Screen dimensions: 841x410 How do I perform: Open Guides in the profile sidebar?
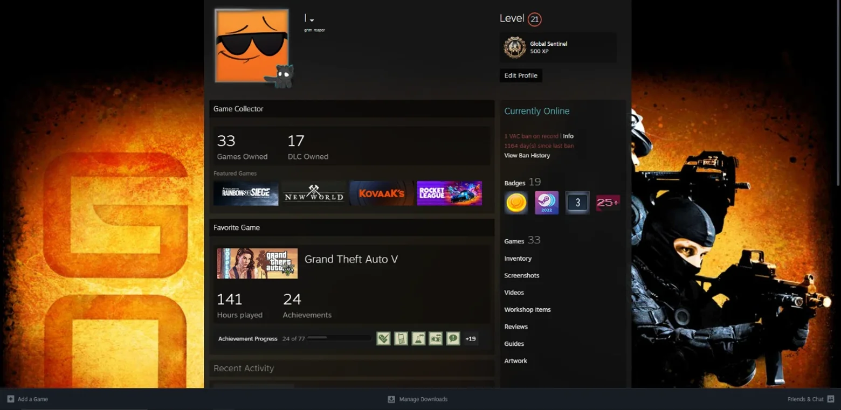(x=514, y=344)
